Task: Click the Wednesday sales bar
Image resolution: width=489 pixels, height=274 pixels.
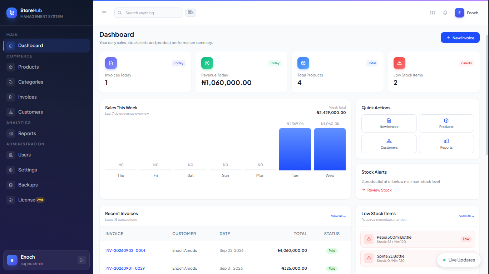Action: [x=330, y=149]
